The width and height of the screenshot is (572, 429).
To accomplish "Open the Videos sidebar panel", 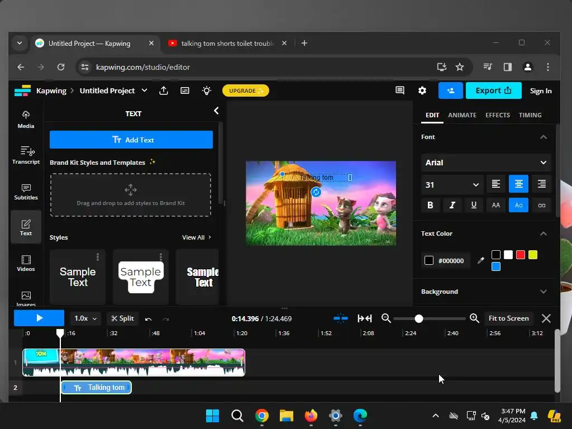I will pyautogui.click(x=26, y=263).
